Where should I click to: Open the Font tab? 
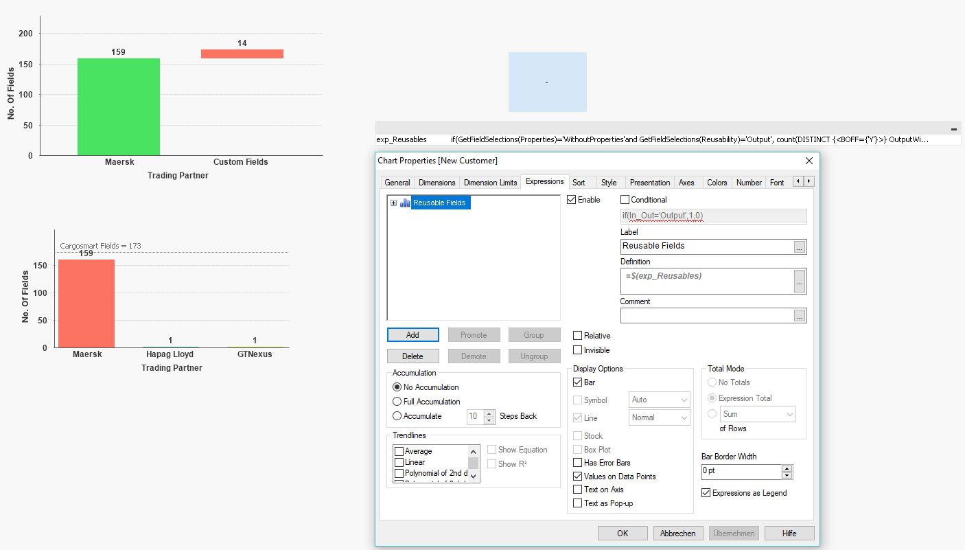coord(777,183)
